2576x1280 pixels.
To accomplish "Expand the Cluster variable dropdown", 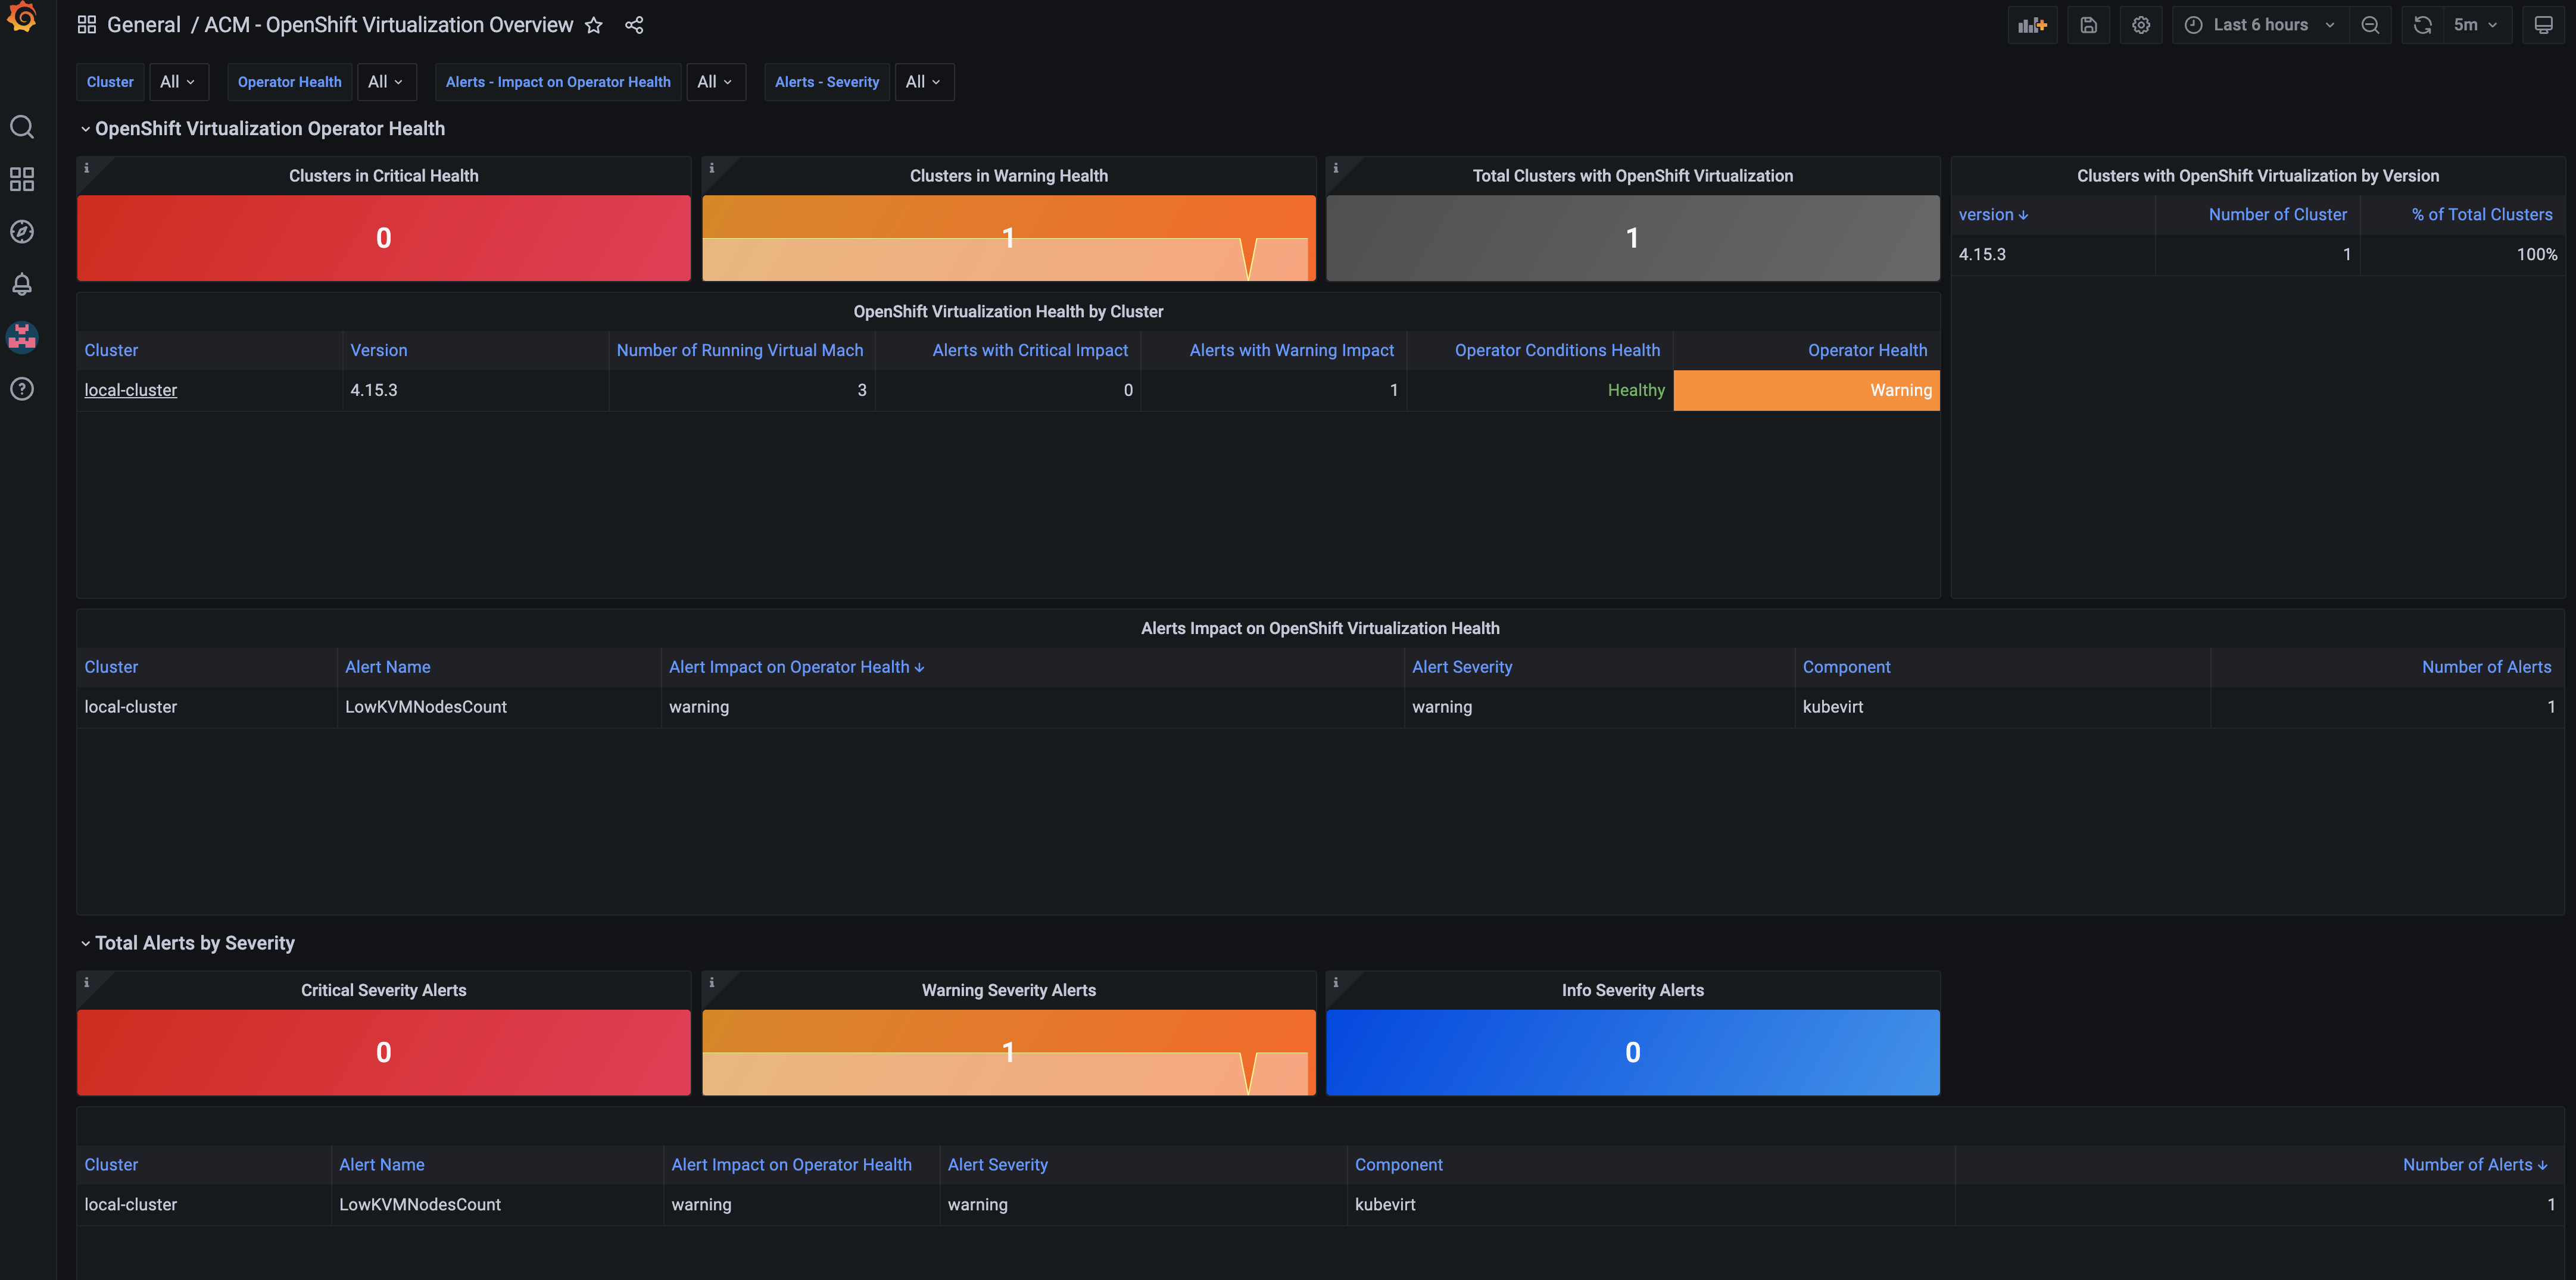I will click(x=178, y=82).
